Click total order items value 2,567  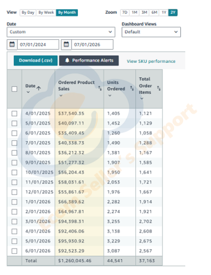[146, 251]
